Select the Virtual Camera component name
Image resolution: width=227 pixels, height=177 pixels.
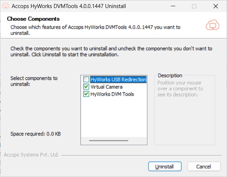click(106, 87)
